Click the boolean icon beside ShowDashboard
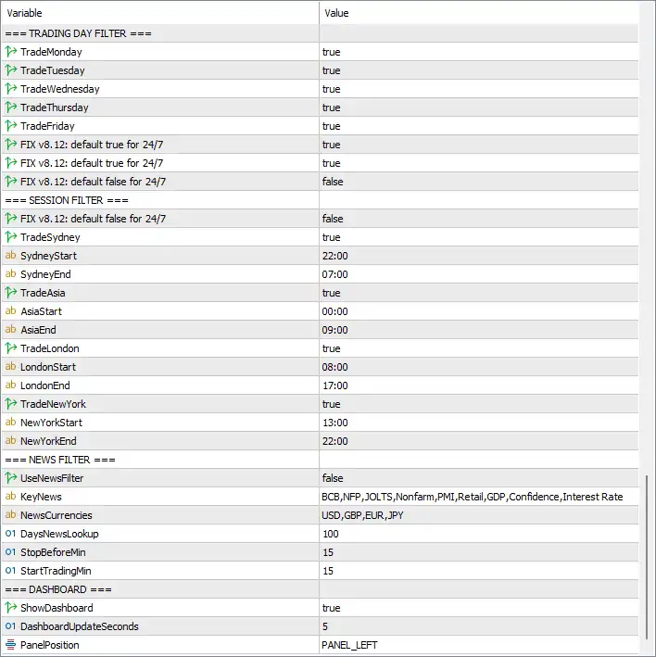 11,608
